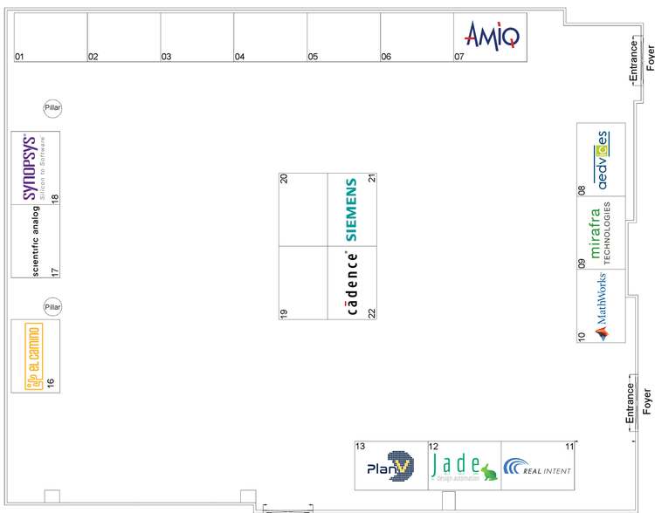The width and height of the screenshot is (655, 513).
Task: Click the AMIQ logo in booth 07
Action: (492, 36)
